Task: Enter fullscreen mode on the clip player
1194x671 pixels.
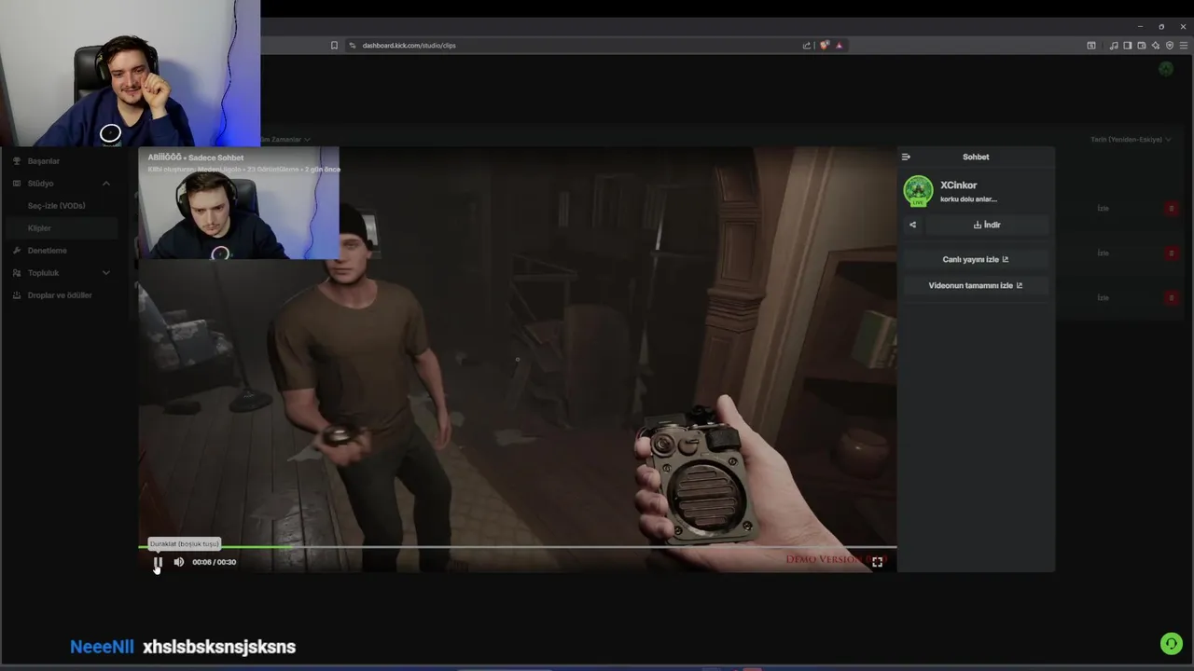Action: 877,562
